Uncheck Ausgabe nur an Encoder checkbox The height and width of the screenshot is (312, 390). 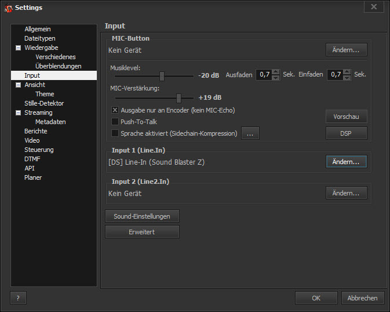pos(115,110)
